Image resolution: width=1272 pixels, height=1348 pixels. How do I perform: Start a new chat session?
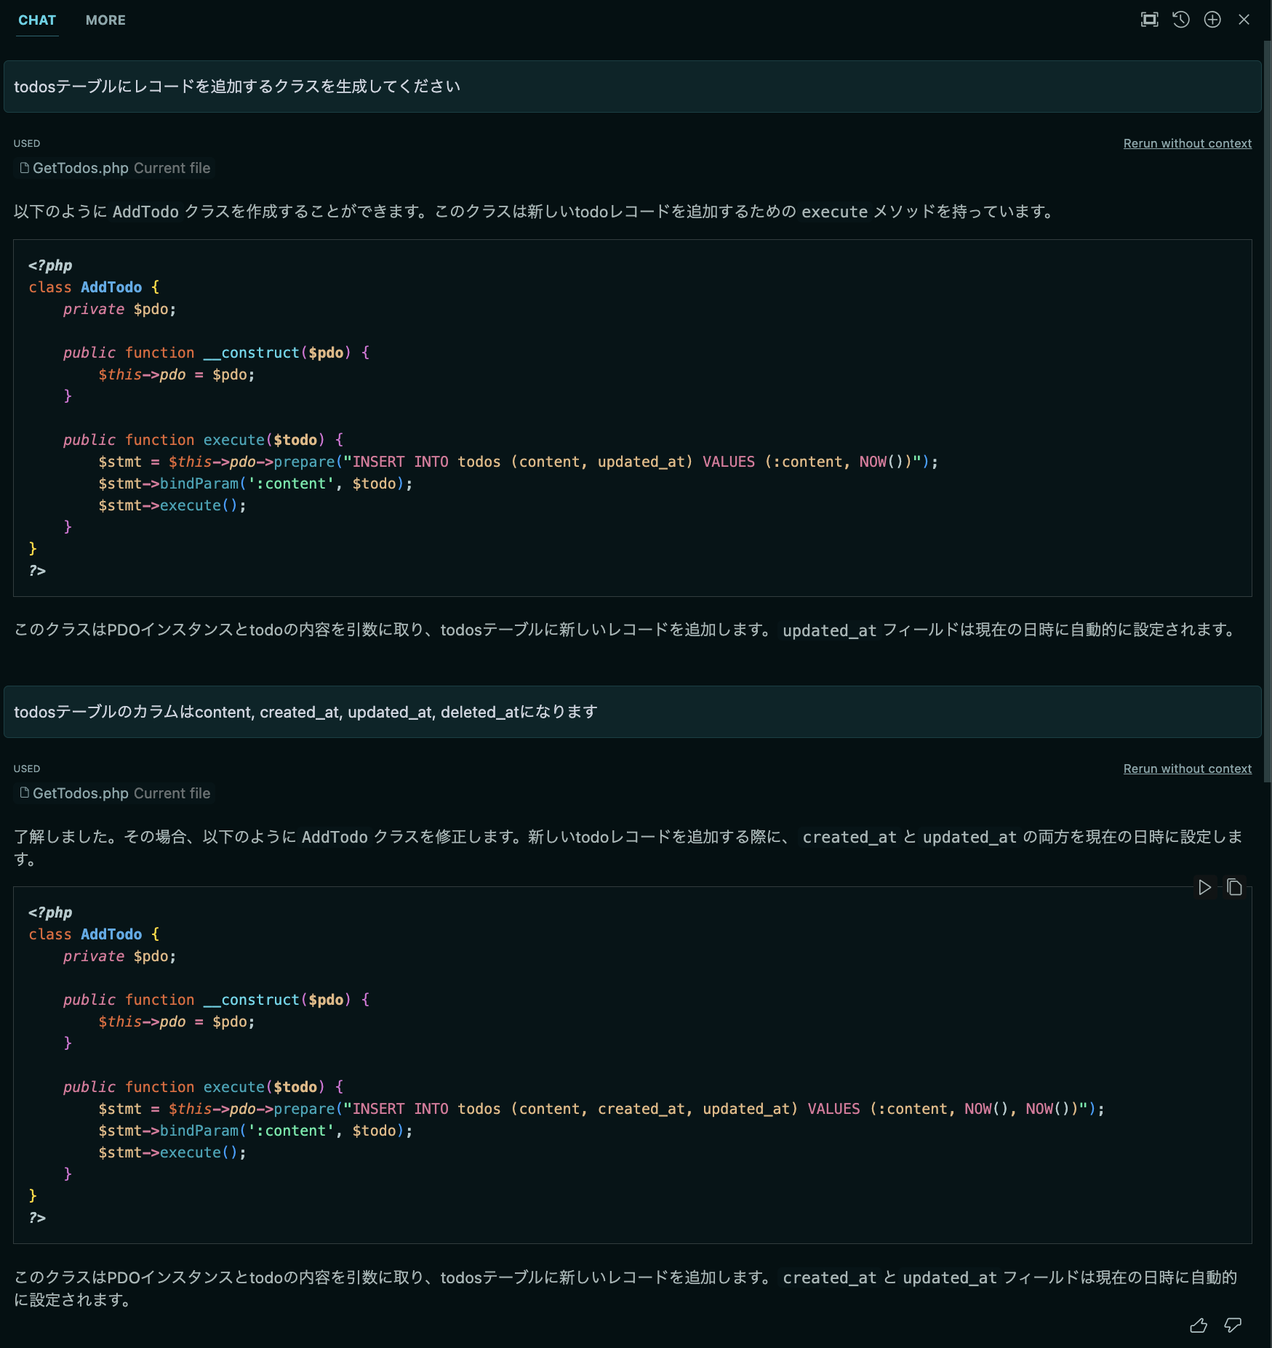click(x=1212, y=20)
